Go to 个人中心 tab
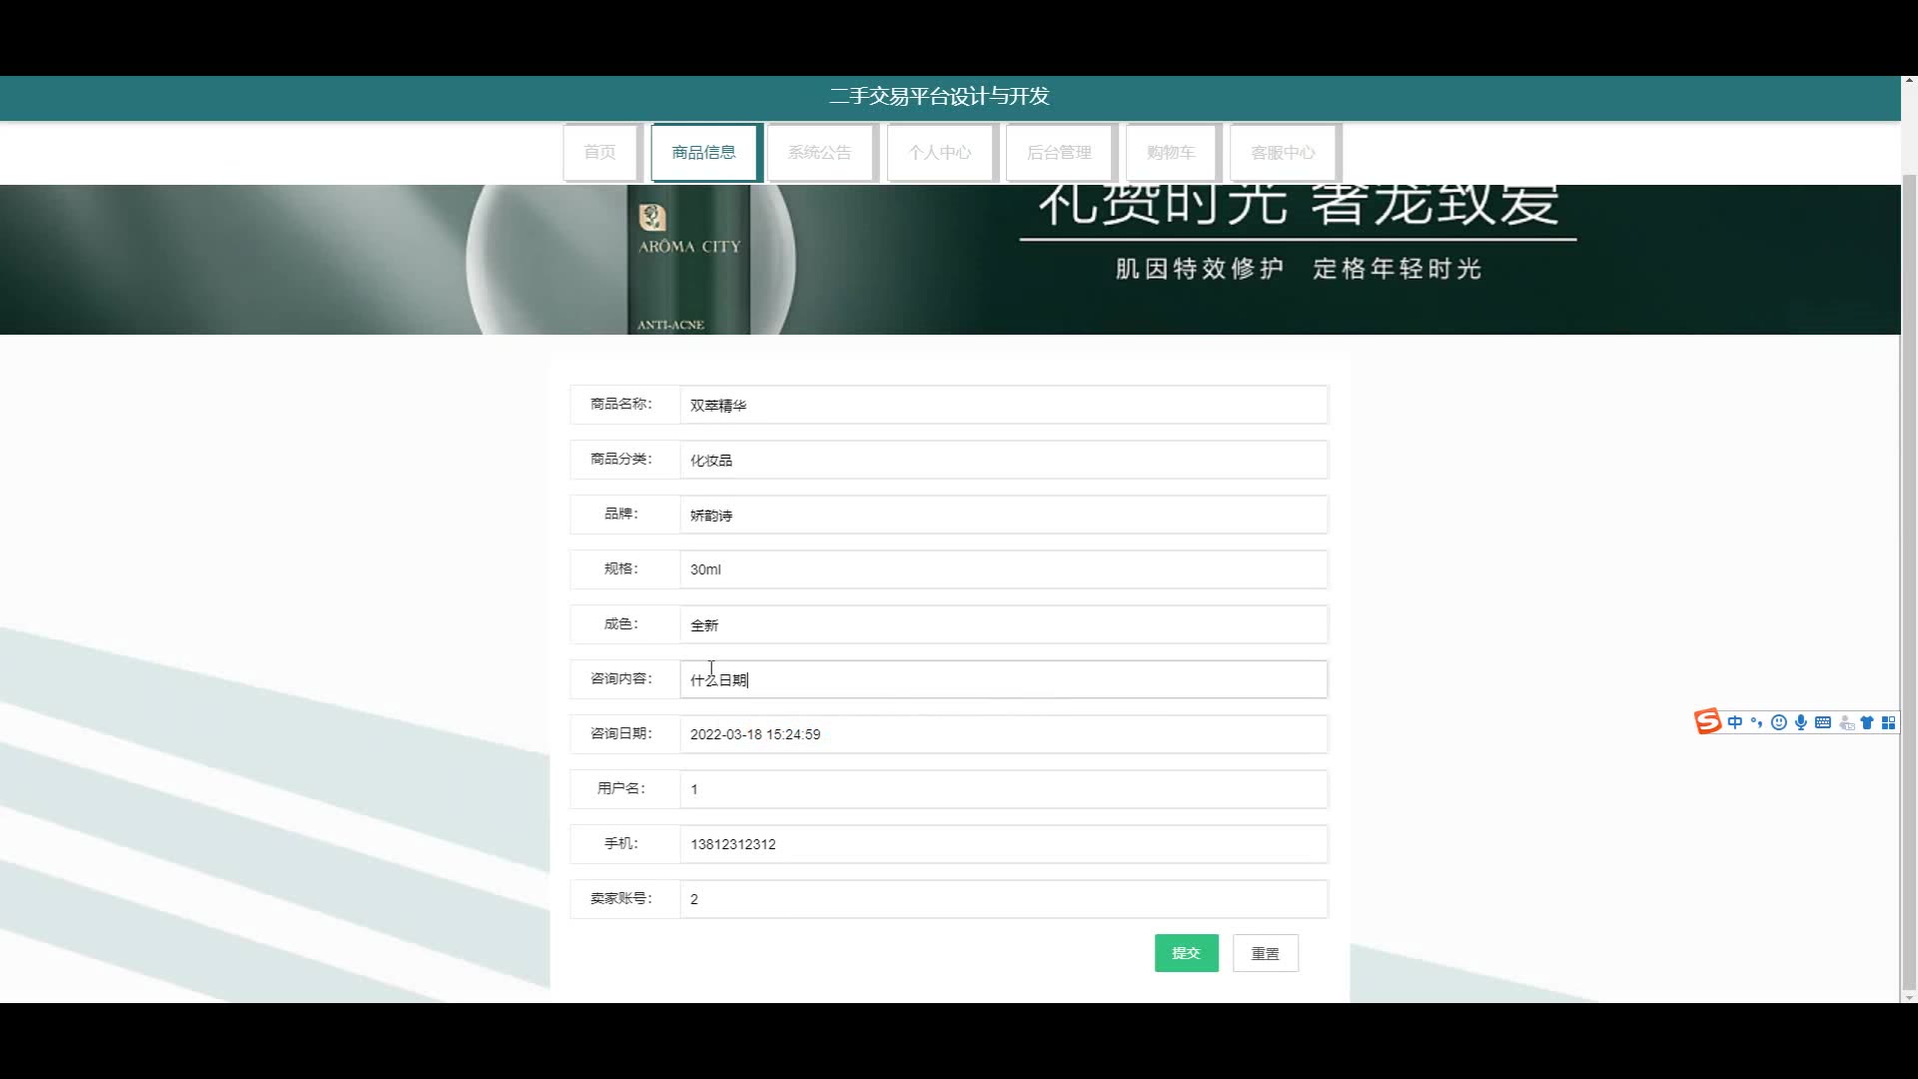The width and height of the screenshot is (1918, 1079). 939,152
